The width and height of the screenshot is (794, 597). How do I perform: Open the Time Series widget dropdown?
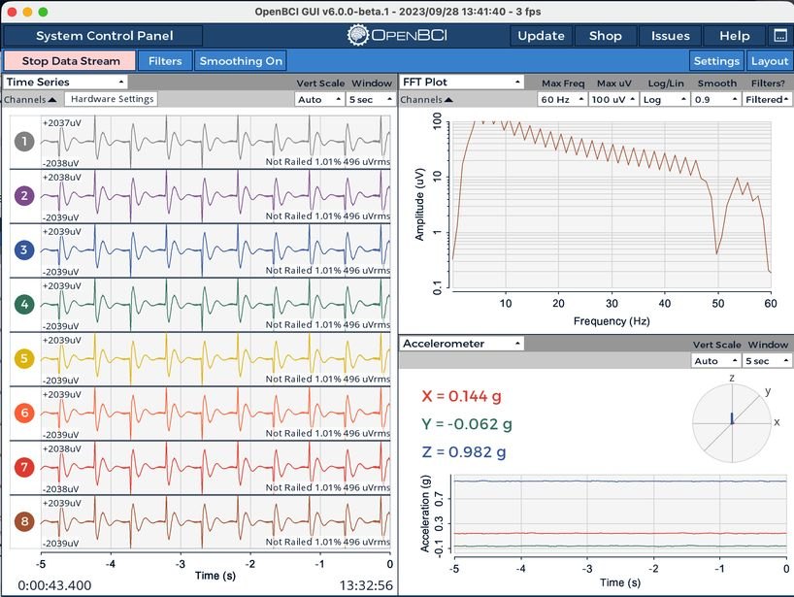click(x=65, y=83)
